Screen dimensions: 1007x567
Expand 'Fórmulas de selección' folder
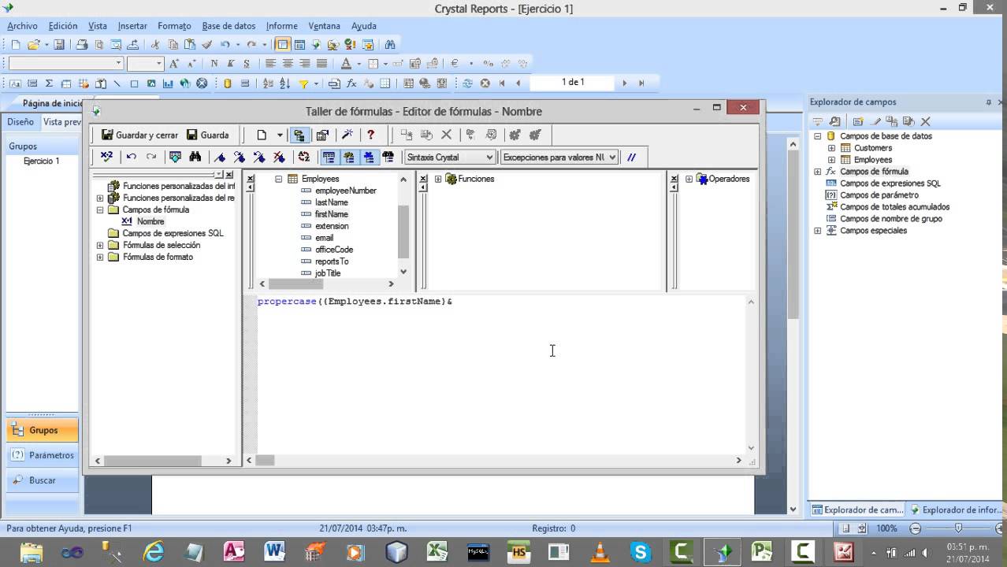[x=99, y=246]
